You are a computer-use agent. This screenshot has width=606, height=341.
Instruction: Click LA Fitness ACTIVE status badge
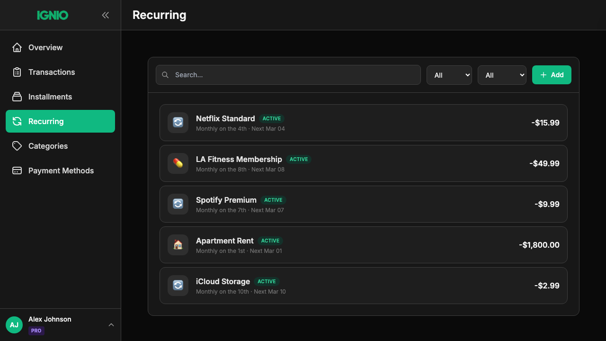pyautogui.click(x=299, y=159)
